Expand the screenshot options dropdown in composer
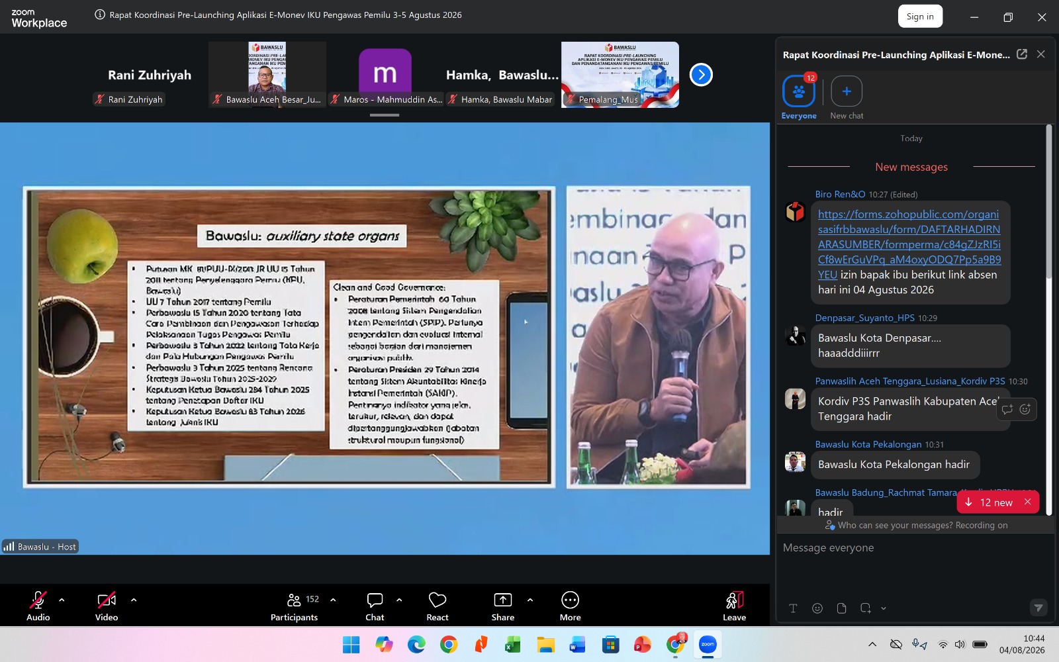Image resolution: width=1059 pixels, height=662 pixels. [x=884, y=608]
